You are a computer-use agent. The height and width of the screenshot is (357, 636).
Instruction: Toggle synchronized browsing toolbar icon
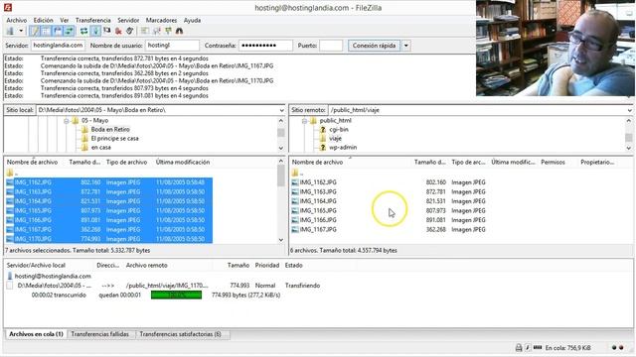(x=168, y=31)
